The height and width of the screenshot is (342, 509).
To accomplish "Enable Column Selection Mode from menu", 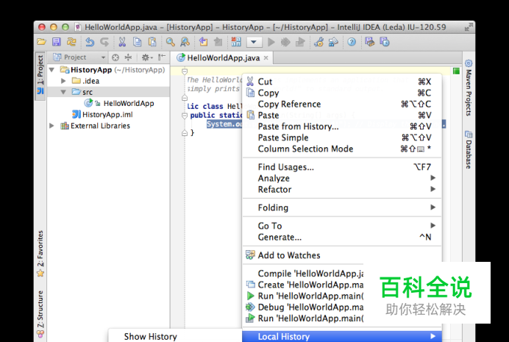I will tap(341, 149).
